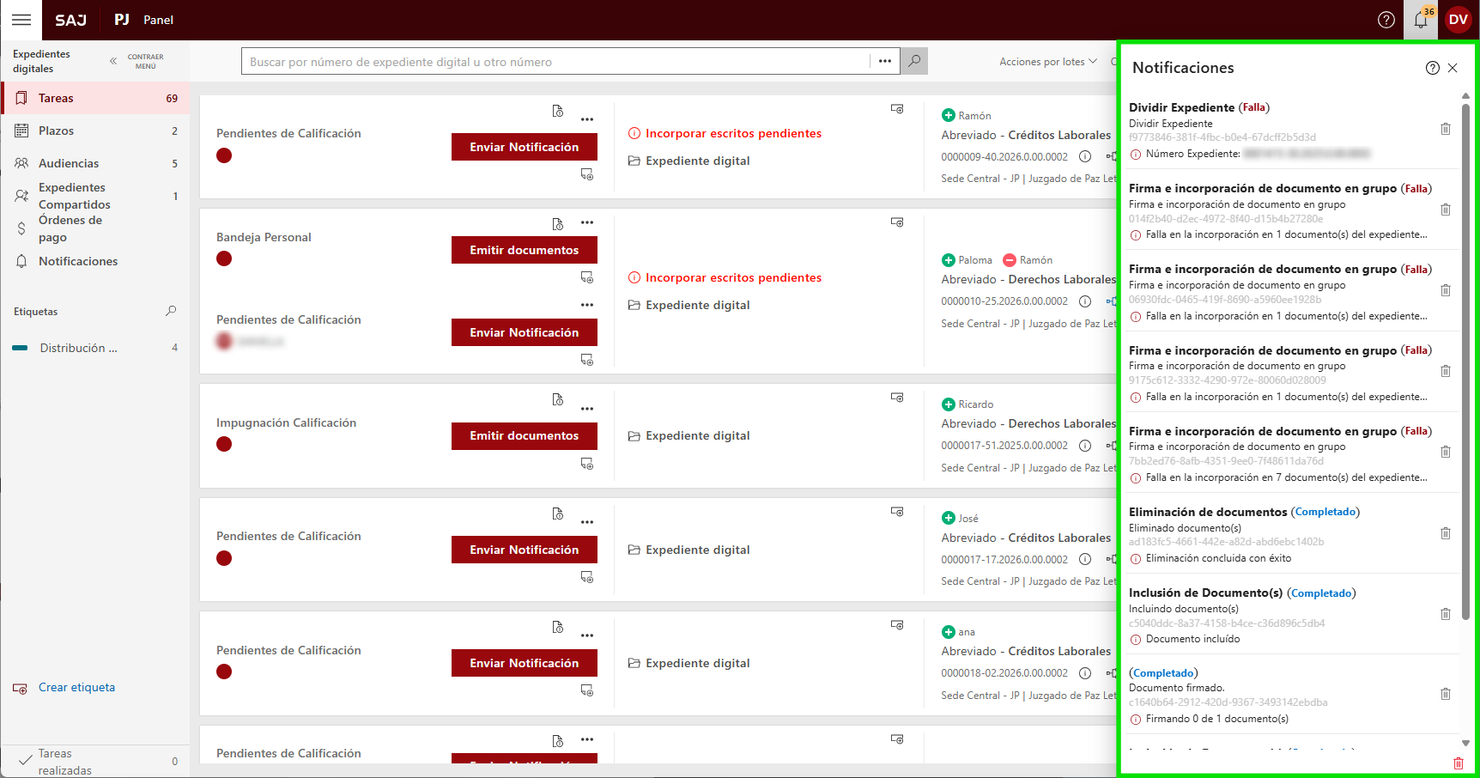
Task: Focus the expediente number search field
Action: (x=556, y=62)
